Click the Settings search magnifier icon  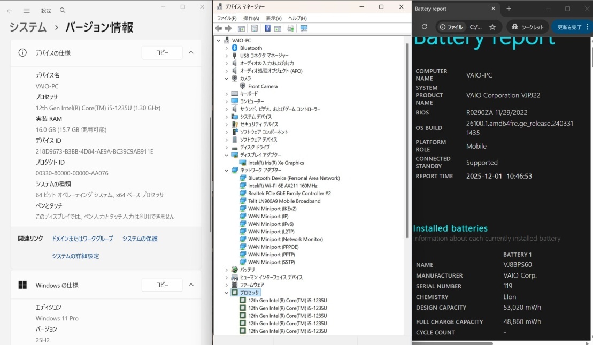pos(63,11)
